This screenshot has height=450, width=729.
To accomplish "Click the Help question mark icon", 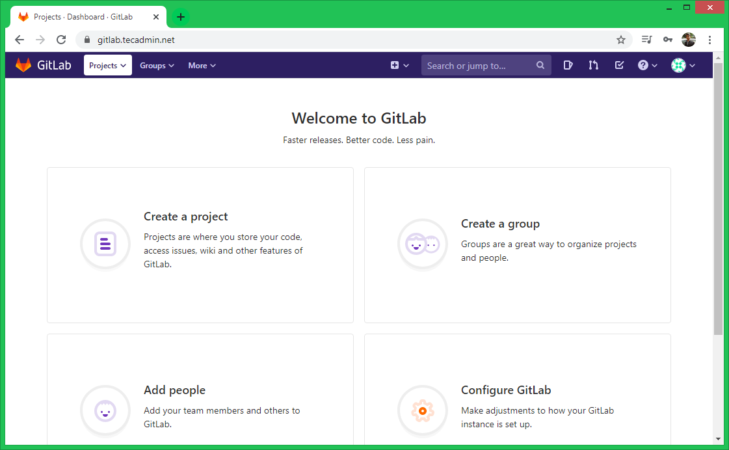I will click(643, 66).
